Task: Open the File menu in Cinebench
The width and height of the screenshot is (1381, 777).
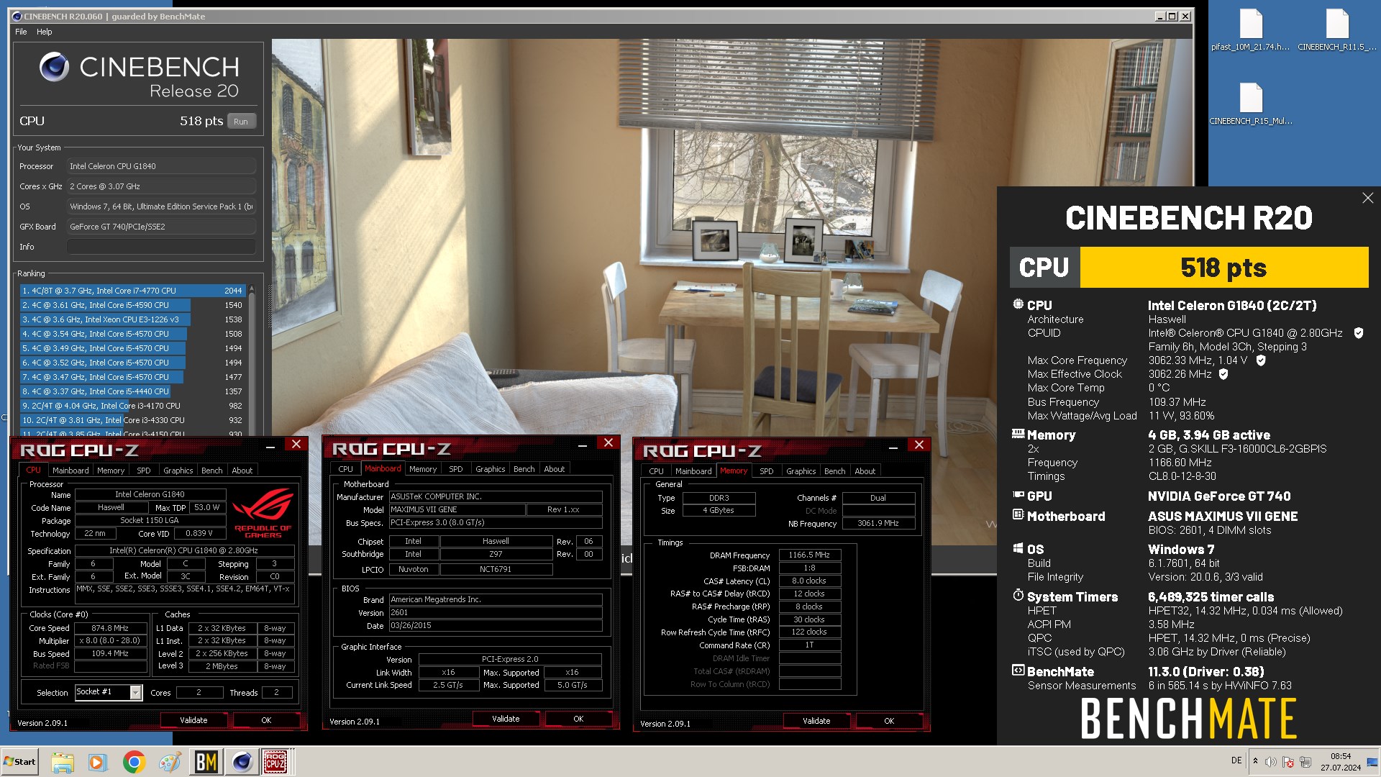Action: [21, 32]
